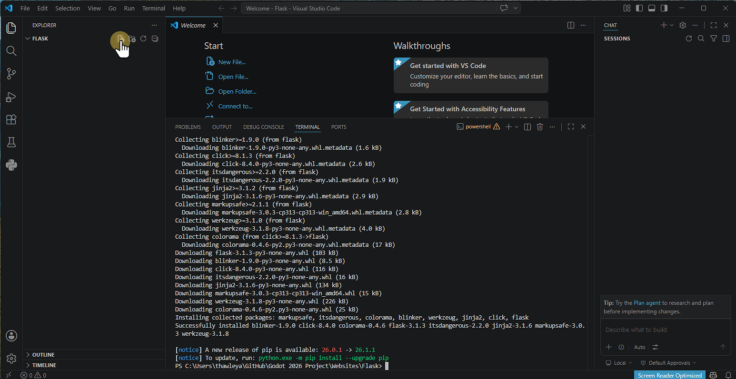Open the Python view in activity bar

pyautogui.click(x=11, y=165)
